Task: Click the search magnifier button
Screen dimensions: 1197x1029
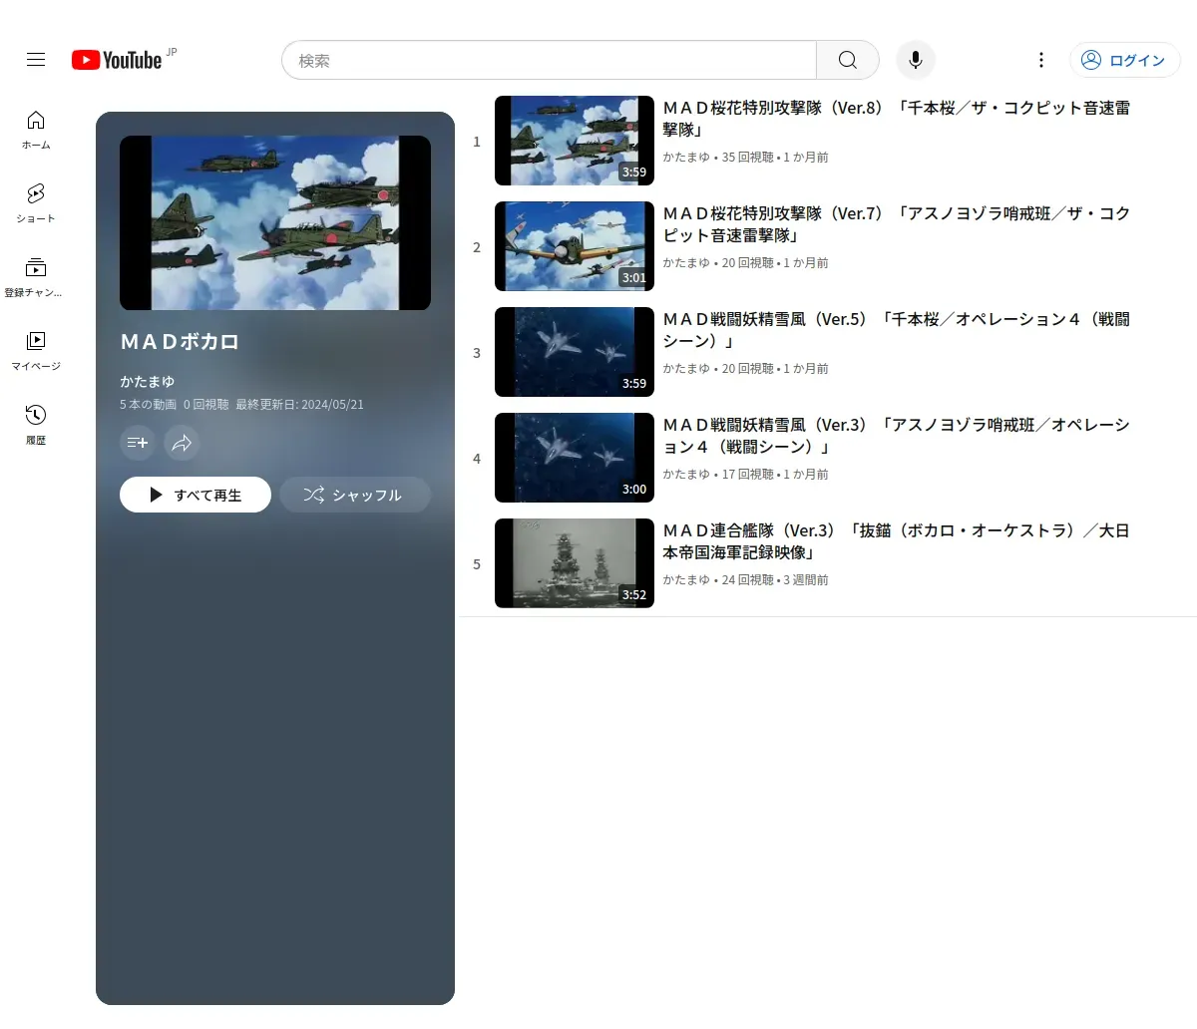Action: (x=848, y=60)
